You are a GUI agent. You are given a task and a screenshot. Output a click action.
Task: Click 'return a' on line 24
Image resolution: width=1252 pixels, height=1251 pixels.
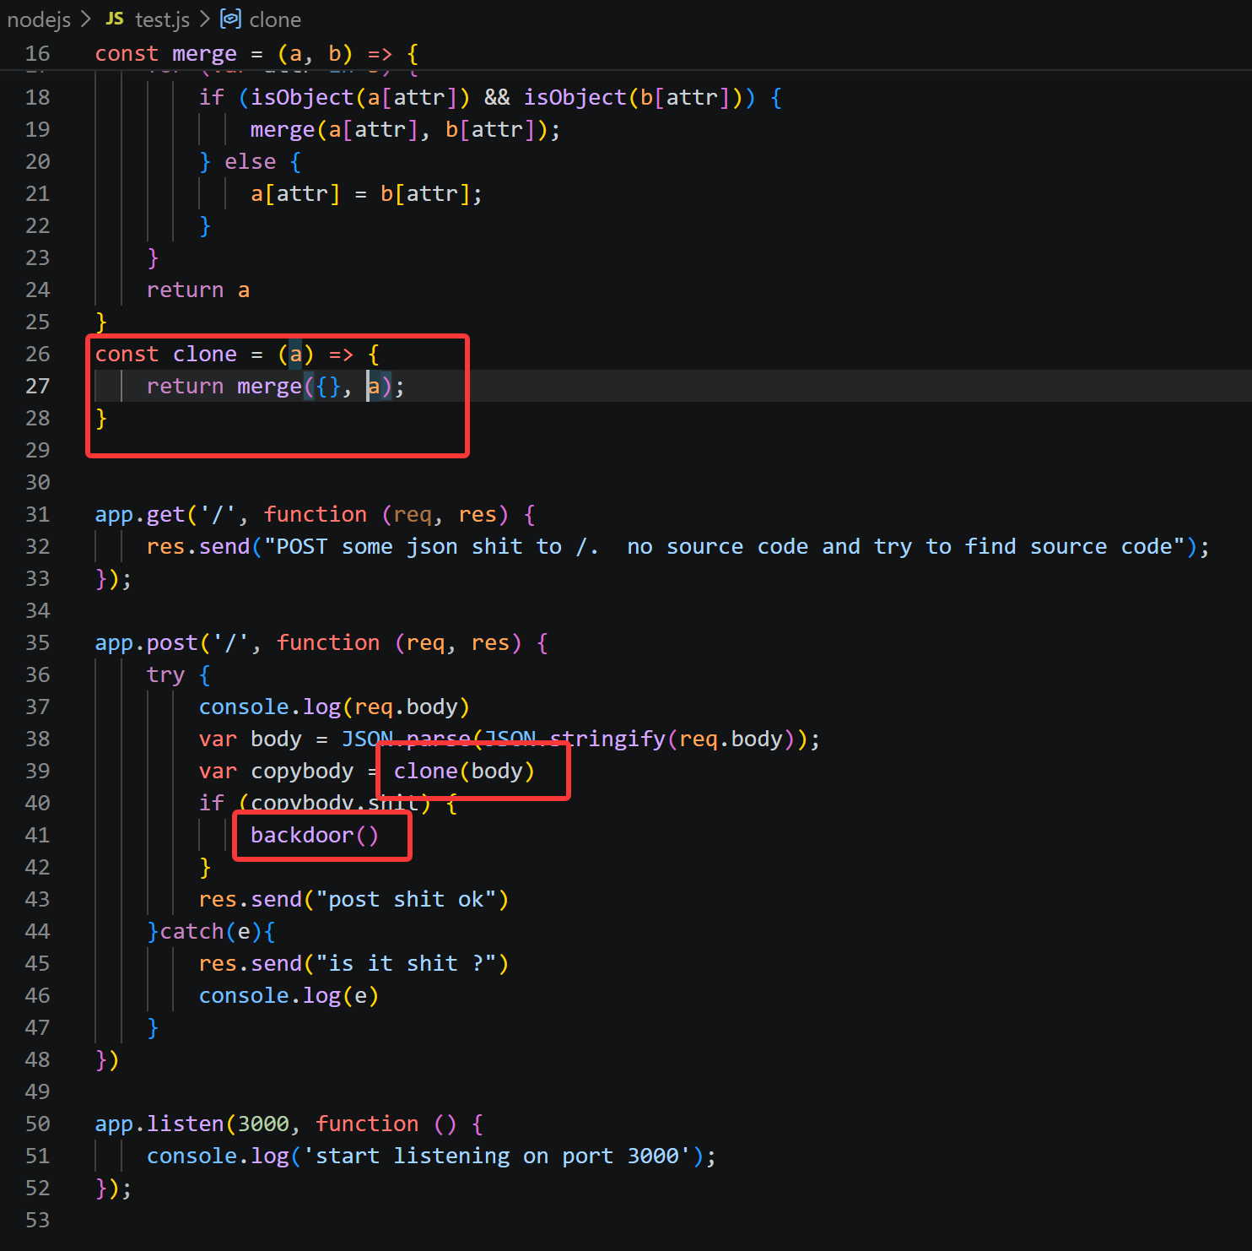pyautogui.click(x=197, y=290)
